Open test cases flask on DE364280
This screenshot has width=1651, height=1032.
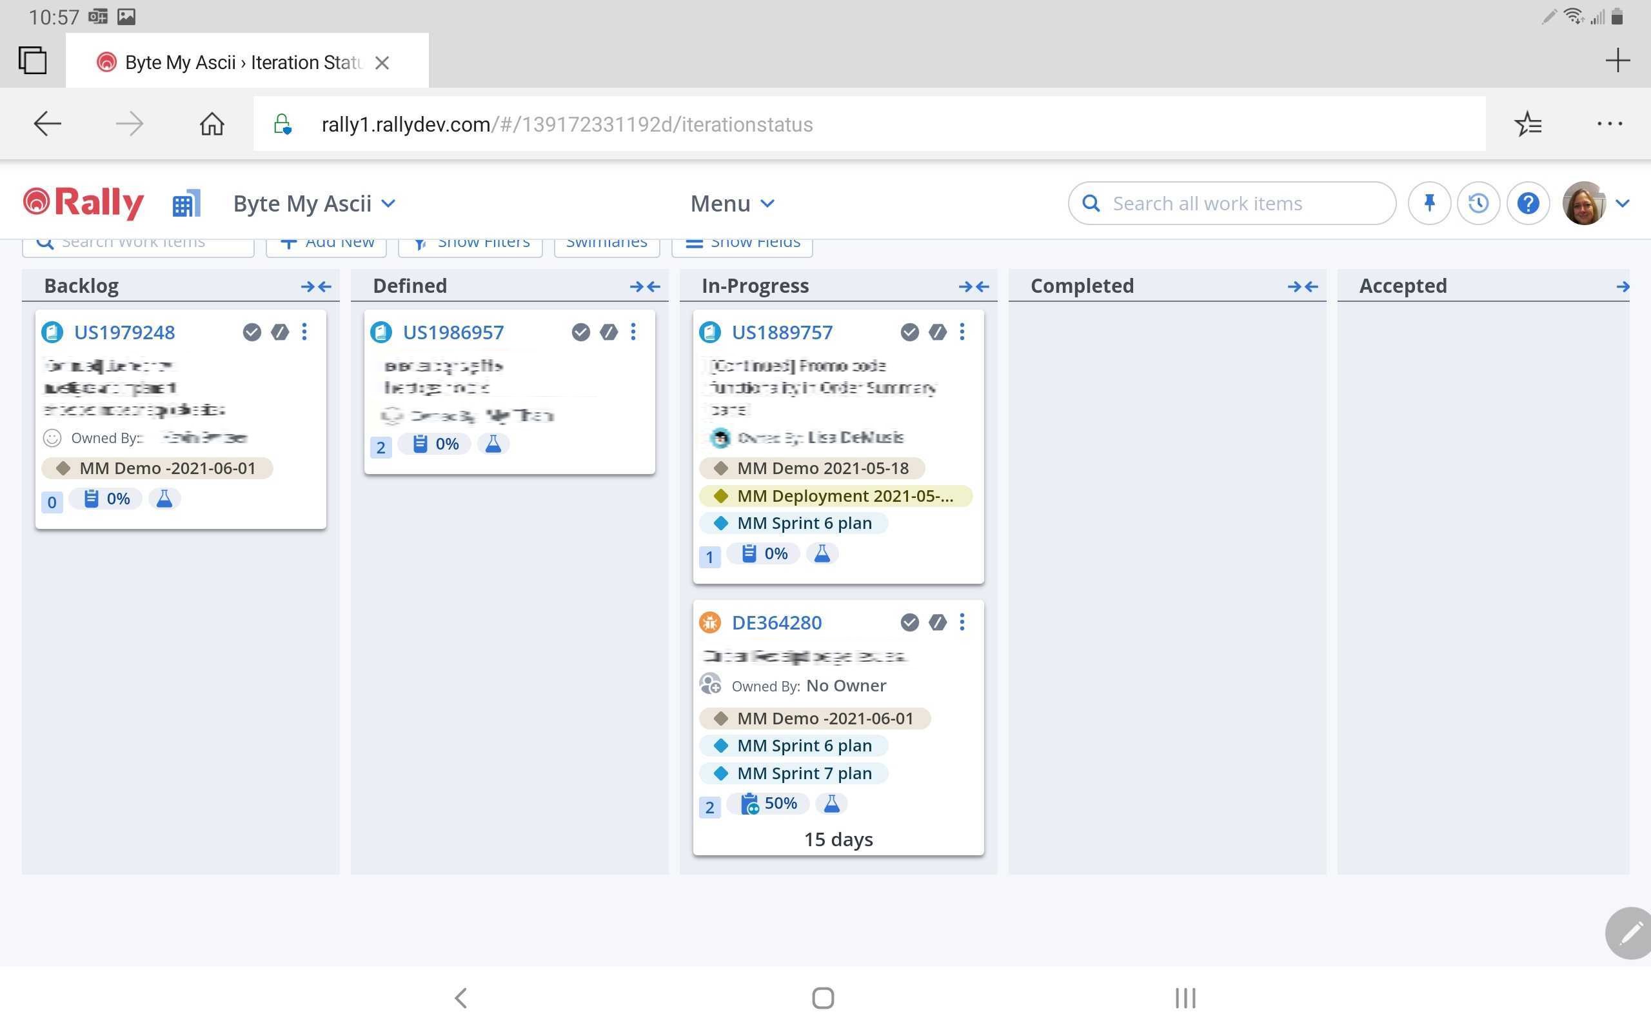coord(832,804)
